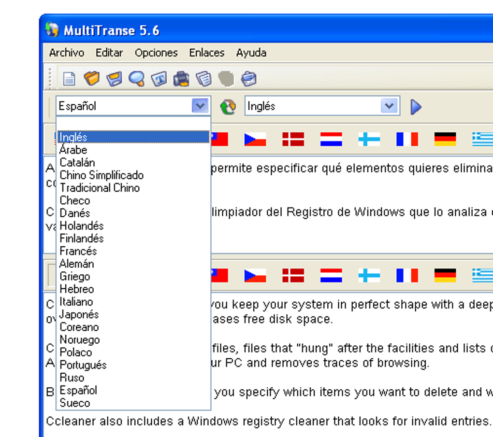Choose Noruego from the language list
The width and height of the screenshot is (493, 437).
pyautogui.click(x=133, y=339)
